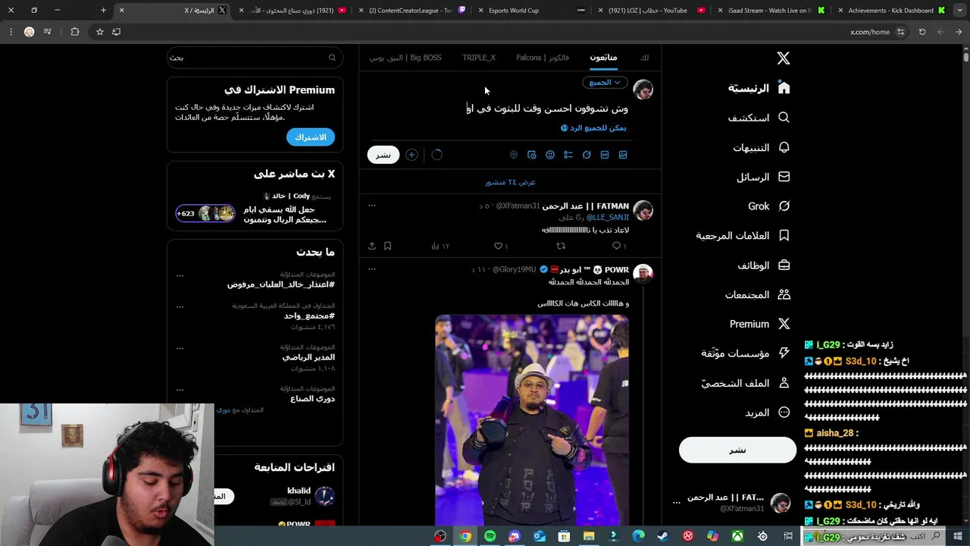Click نشر post button in composer
The width and height of the screenshot is (970, 546).
coord(383,155)
